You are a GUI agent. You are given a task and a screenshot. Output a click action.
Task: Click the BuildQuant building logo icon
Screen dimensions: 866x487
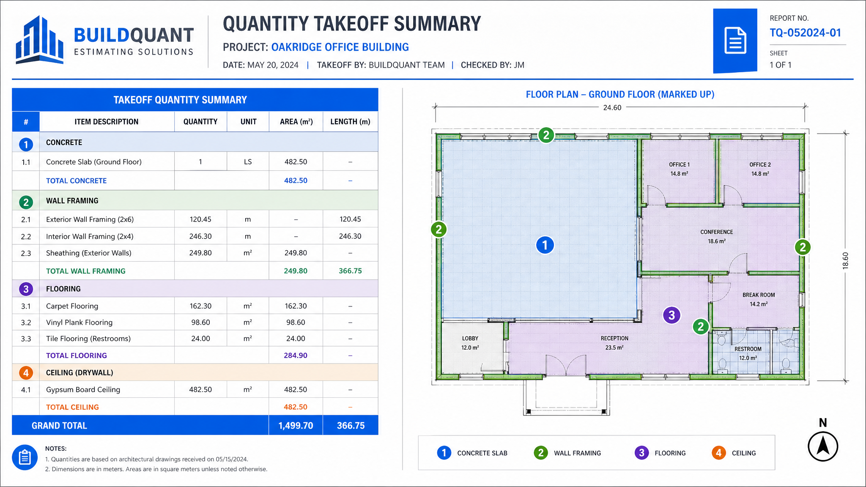click(40, 40)
